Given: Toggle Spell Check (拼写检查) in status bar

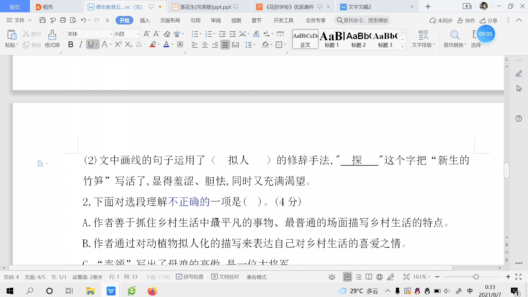Looking at the screenshot, I should 190,277.
